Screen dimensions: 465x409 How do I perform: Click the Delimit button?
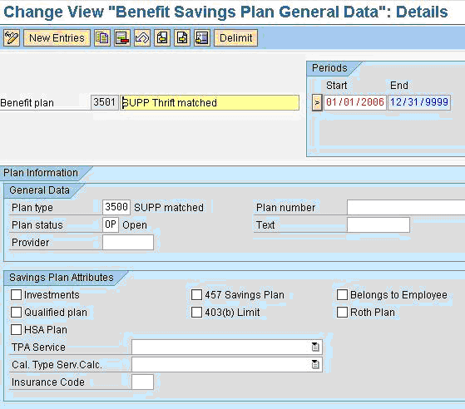[235, 38]
